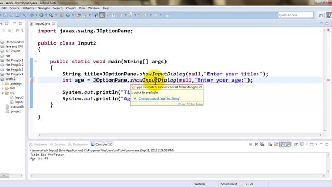
Task: Minimize the Console panel
Action: pos(321,144)
